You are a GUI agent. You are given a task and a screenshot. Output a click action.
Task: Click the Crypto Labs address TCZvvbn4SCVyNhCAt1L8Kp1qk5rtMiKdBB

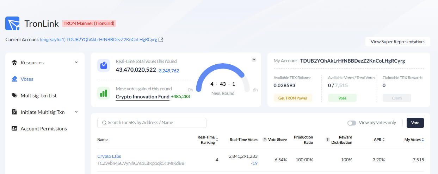[141, 163]
